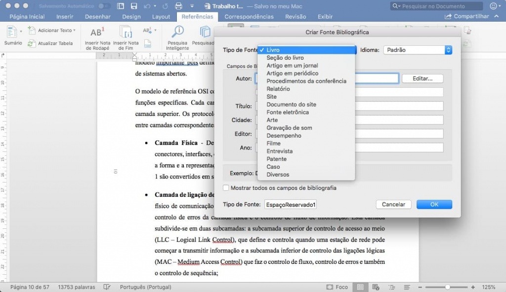Open the Exibir ribbon tab

pos(325,16)
